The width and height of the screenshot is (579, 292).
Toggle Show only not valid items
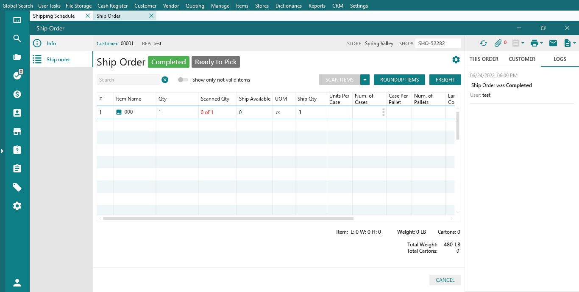click(183, 80)
